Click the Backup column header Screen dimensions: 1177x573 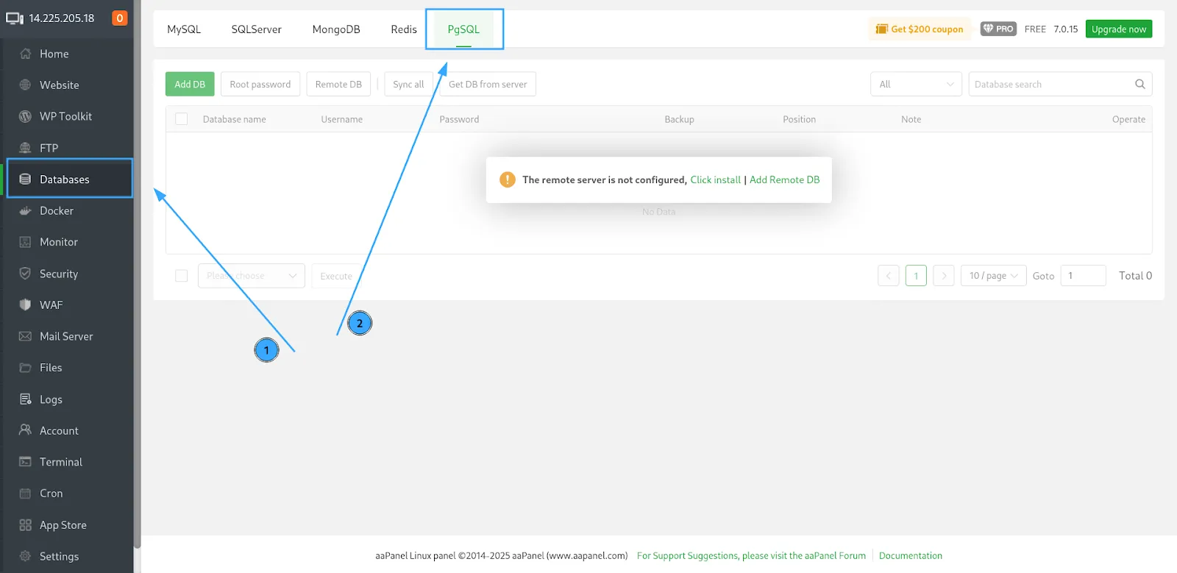(679, 119)
